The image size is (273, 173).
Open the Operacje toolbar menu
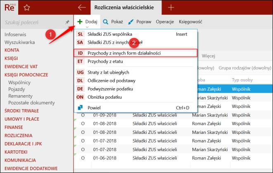(x=164, y=21)
